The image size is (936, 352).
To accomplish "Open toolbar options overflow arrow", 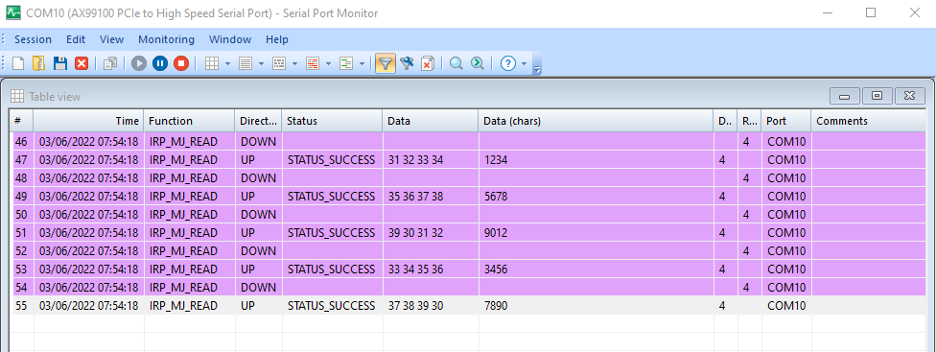I will coord(537,65).
